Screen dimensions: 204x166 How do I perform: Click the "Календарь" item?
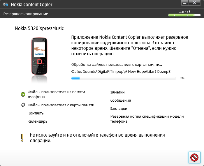click(38, 121)
